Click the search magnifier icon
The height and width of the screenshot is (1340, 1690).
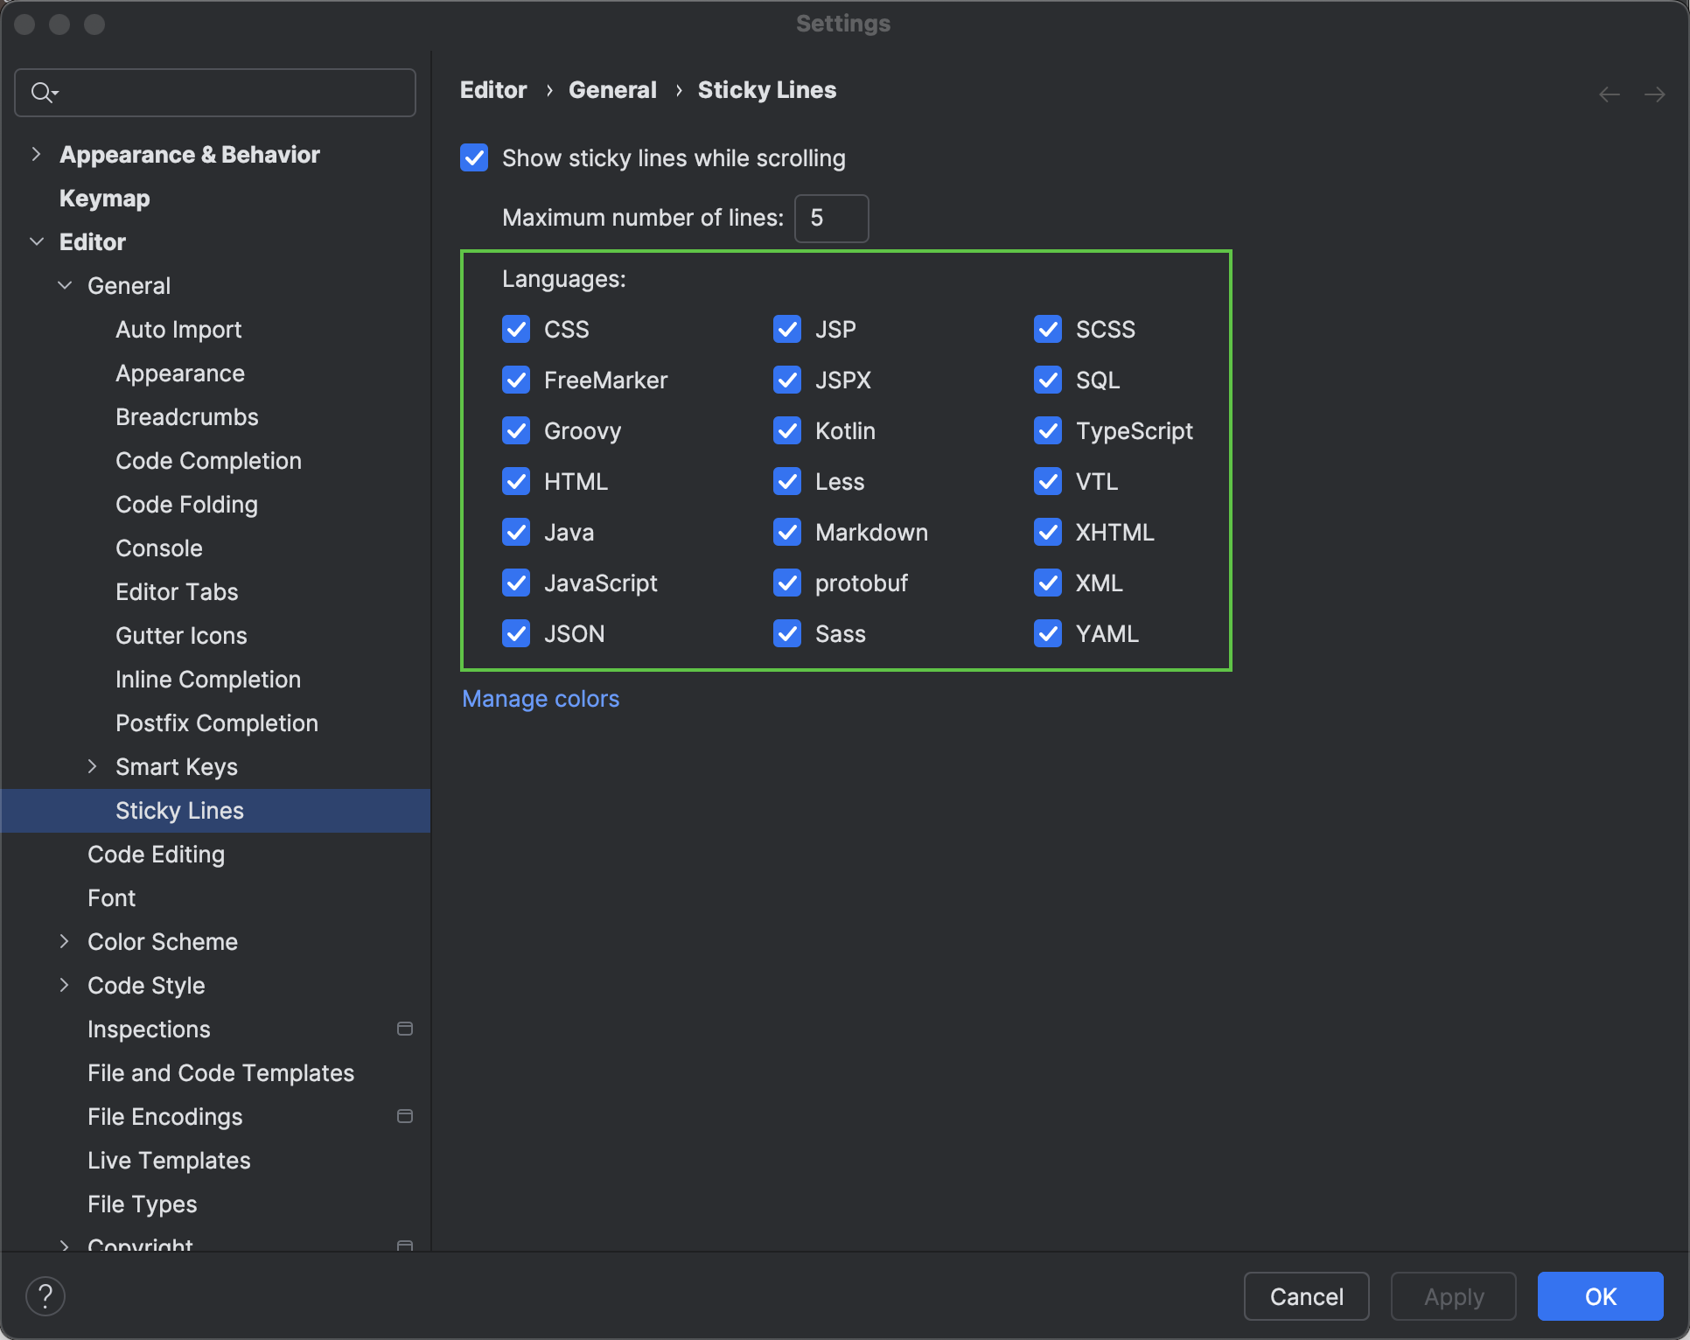(41, 92)
